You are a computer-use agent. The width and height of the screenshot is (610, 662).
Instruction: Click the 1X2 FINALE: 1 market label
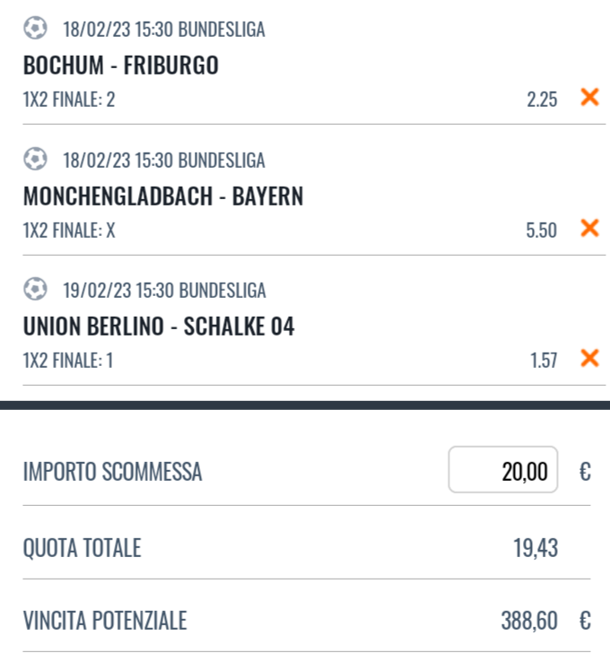[68, 361]
